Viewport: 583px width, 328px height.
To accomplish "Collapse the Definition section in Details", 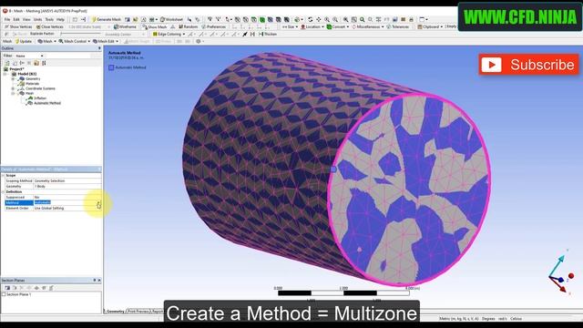I will [x=4, y=191].
